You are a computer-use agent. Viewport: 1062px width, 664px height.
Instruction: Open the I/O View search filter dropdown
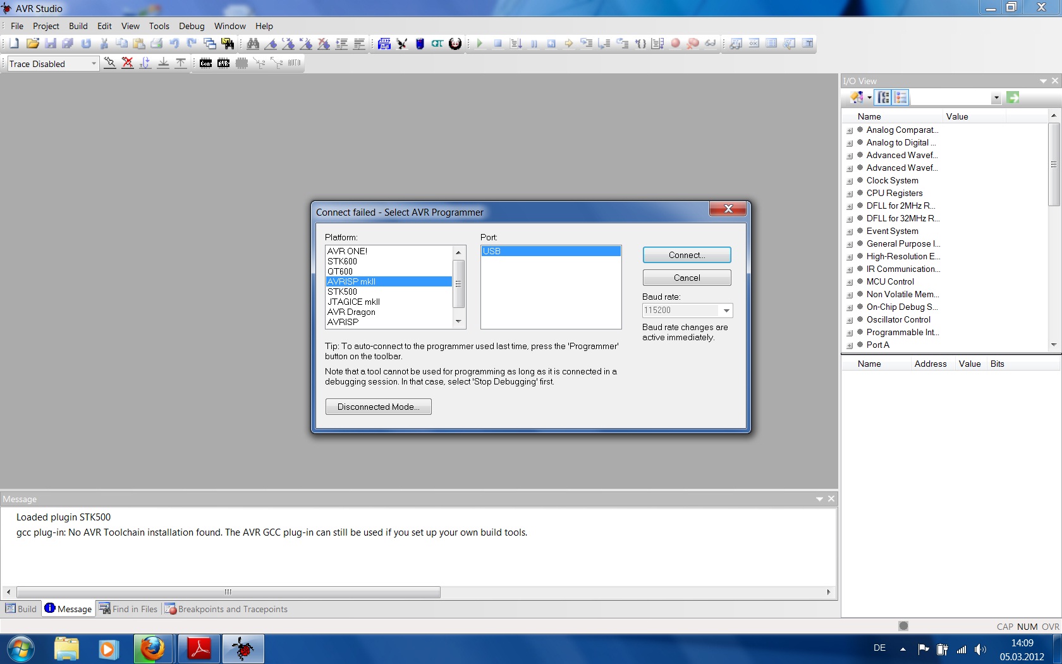pos(996,98)
